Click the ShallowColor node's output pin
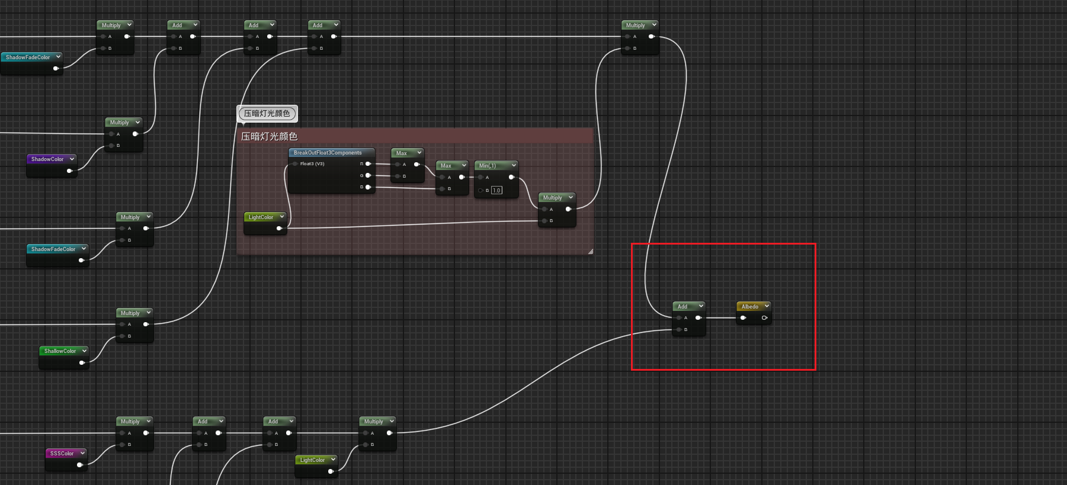Image resolution: width=1067 pixels, height=485 pixels. pyautogui.click(x=82, y=362)
